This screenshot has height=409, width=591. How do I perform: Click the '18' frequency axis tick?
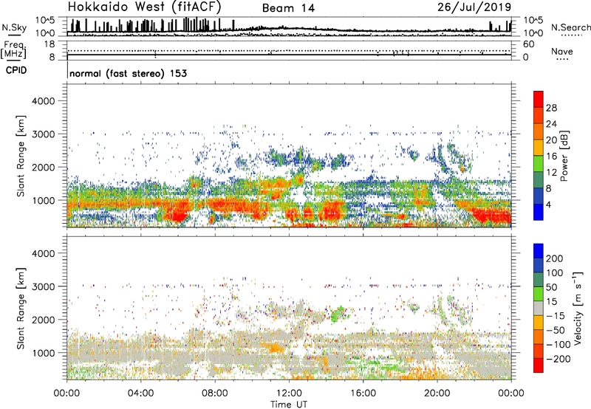point(49,44)
